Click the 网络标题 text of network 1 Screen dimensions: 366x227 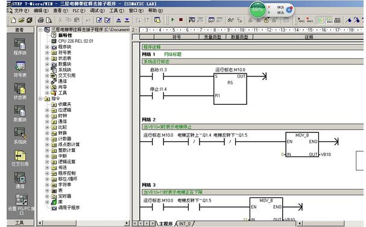tap(172, 54)
